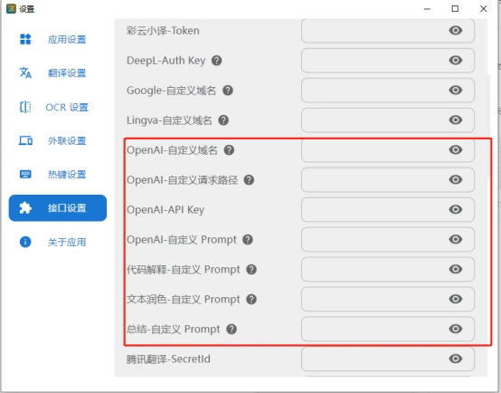The width and height of the screenshot is (501, 393).
Task: Click the 翻译设置 translate icon
Action: 25,73
